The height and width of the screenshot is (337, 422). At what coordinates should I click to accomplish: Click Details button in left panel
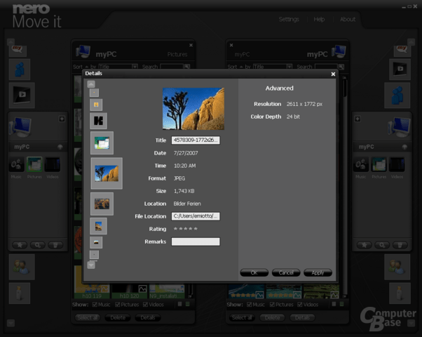pyautogui.click(x=148, y=317)
